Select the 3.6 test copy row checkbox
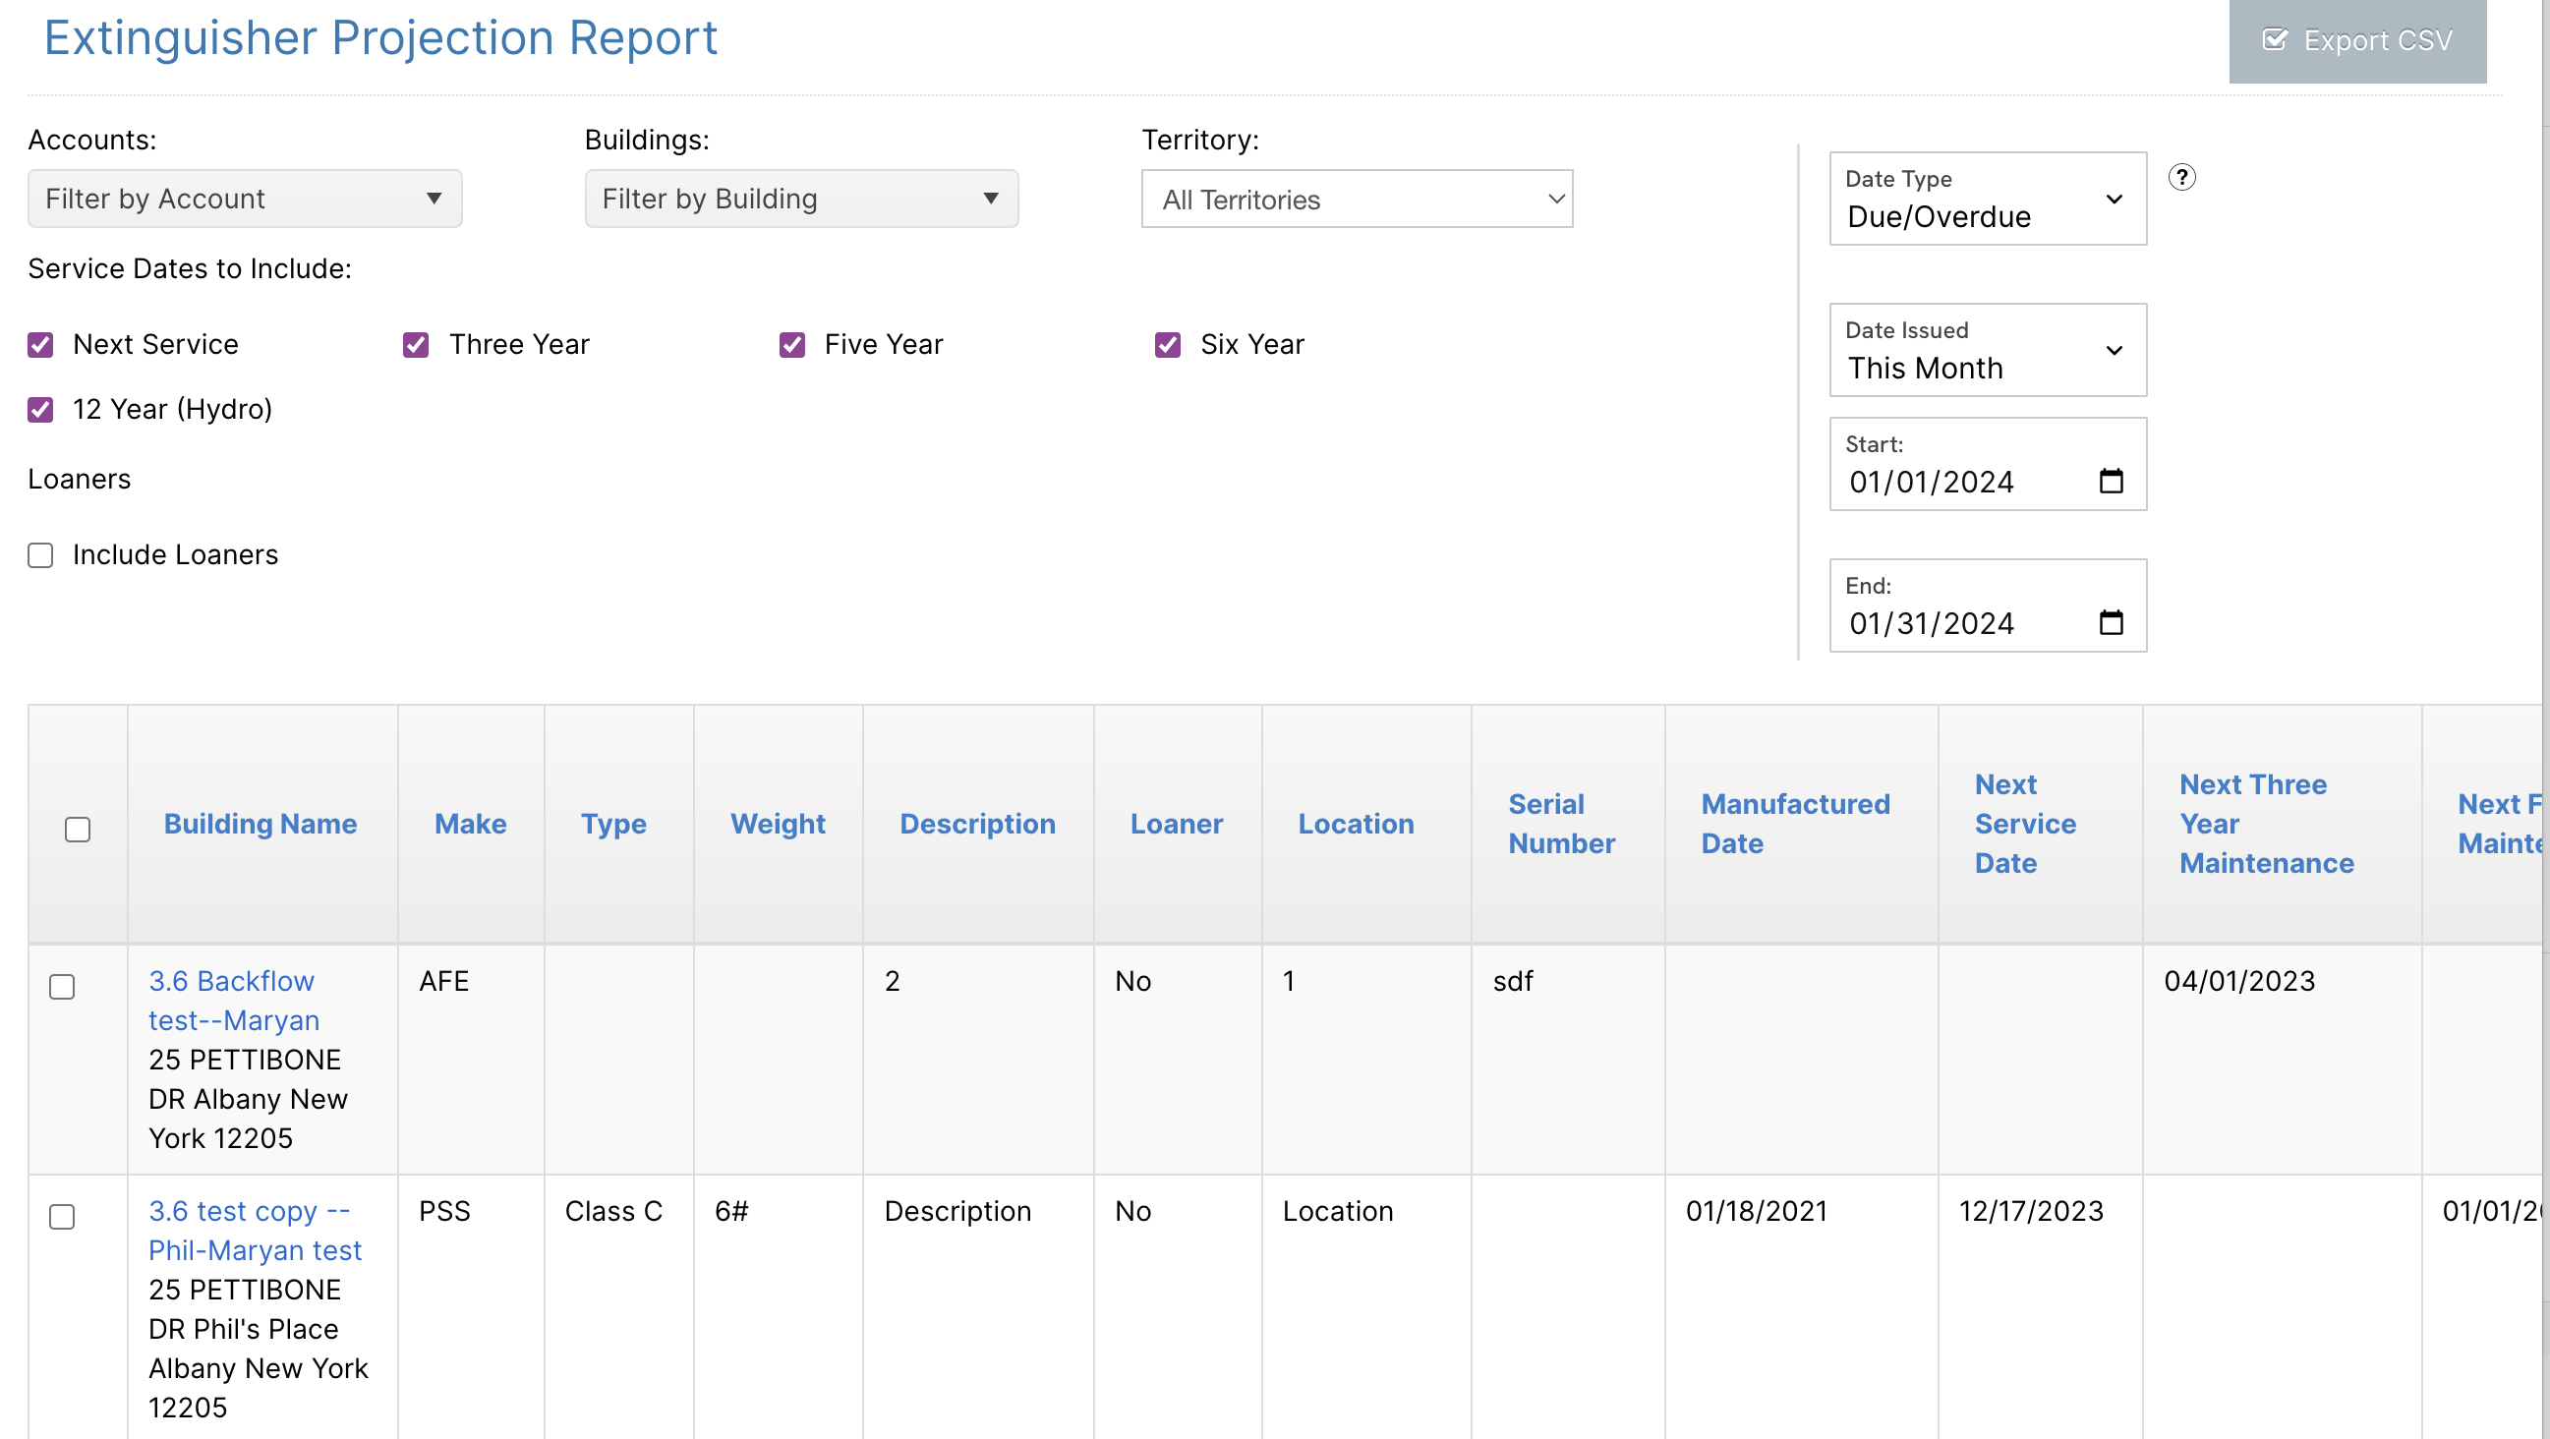The height and width of the screenshot is (1439, 2550). click(62, 1216)
